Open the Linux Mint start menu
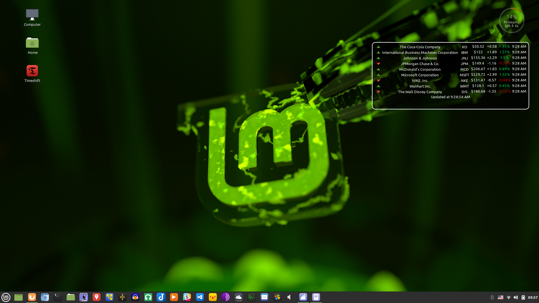 (x=6, y=297)
